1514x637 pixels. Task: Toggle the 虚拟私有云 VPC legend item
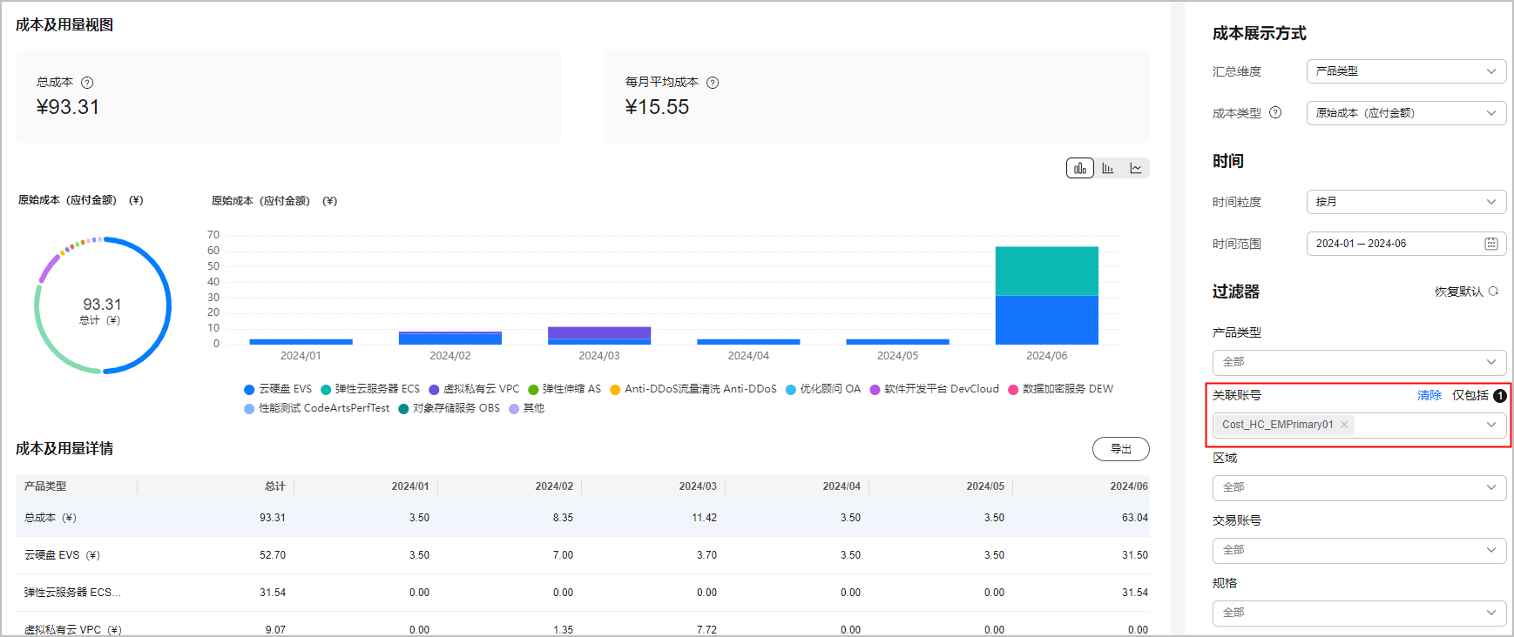click(x=474, y=389)
